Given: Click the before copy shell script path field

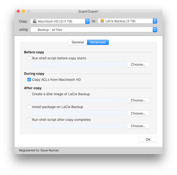Looking at the screenshot, I should (x=78, y=65).
